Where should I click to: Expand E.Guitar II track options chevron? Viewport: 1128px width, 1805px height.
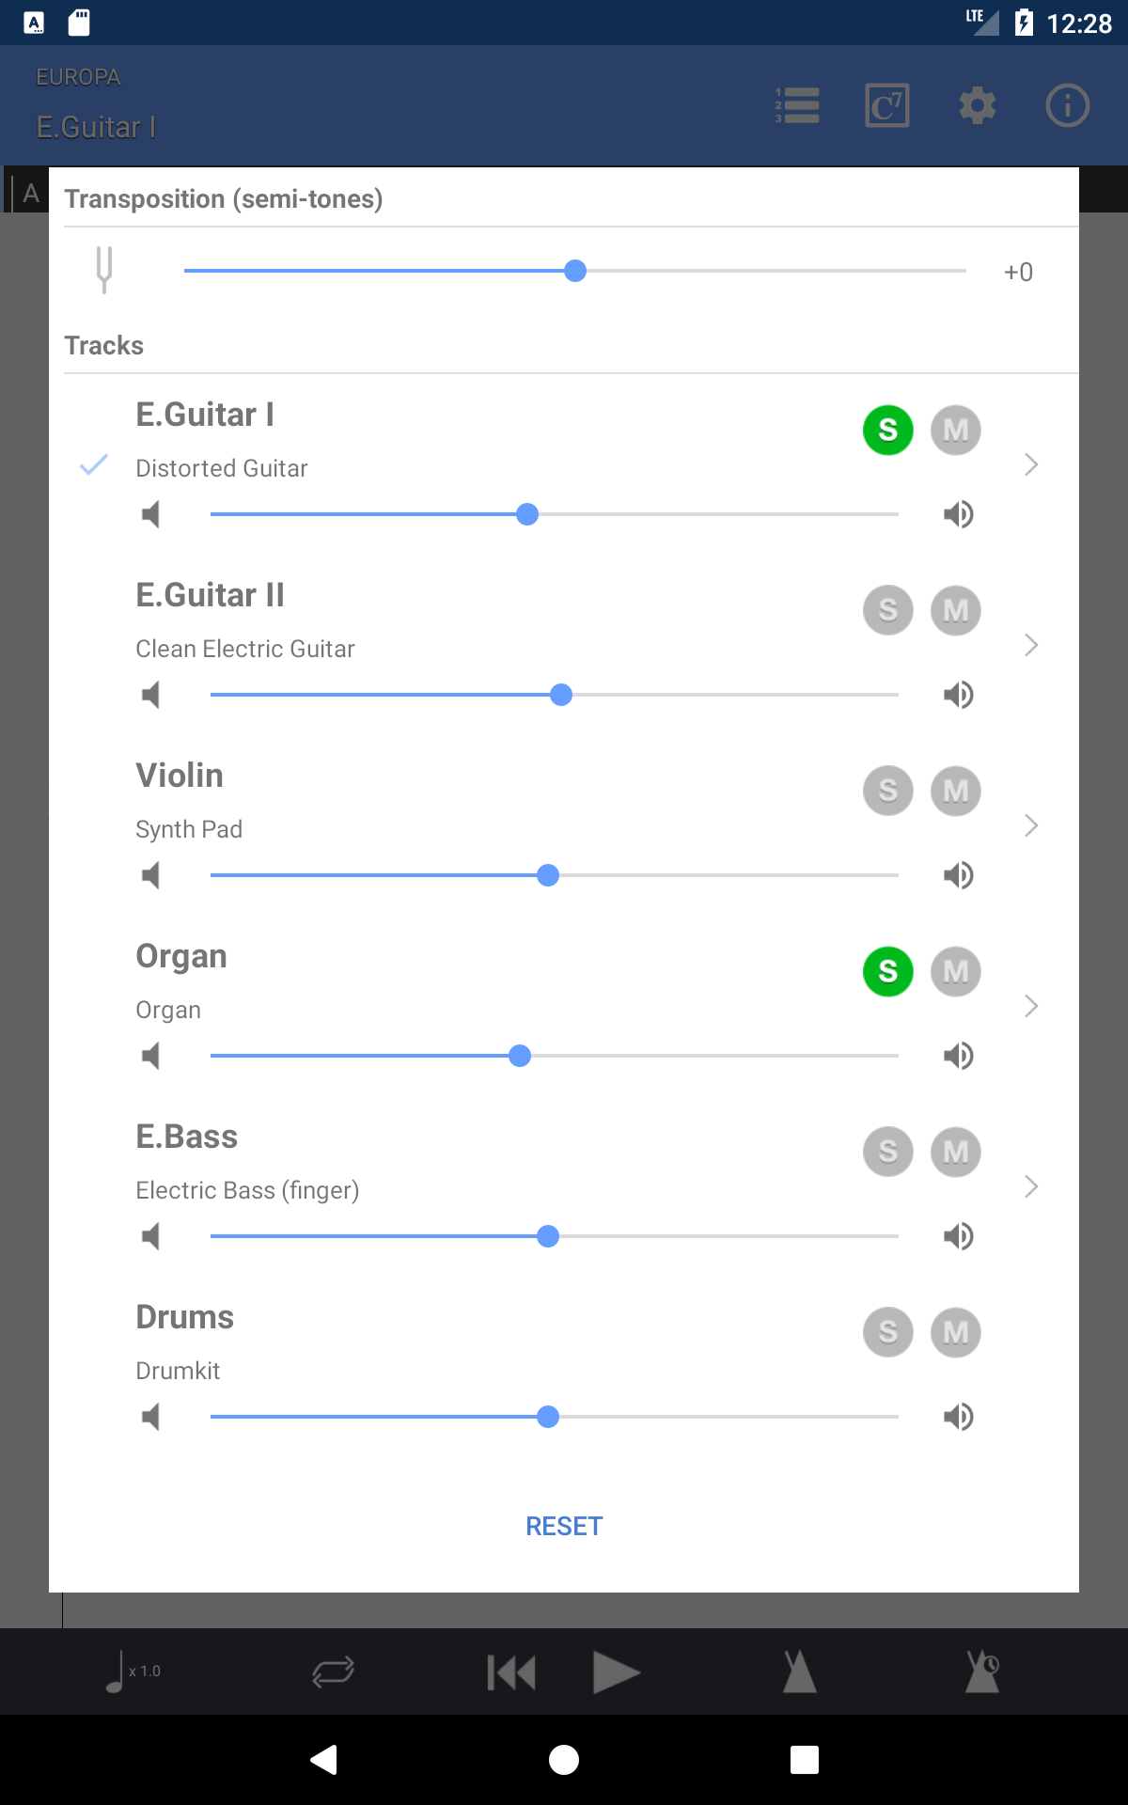(x=1031, y=645)
